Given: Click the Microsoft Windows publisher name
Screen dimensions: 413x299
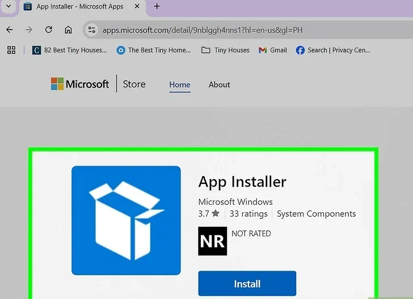Looking at the screenshot, I should click(x=235, y=202).
